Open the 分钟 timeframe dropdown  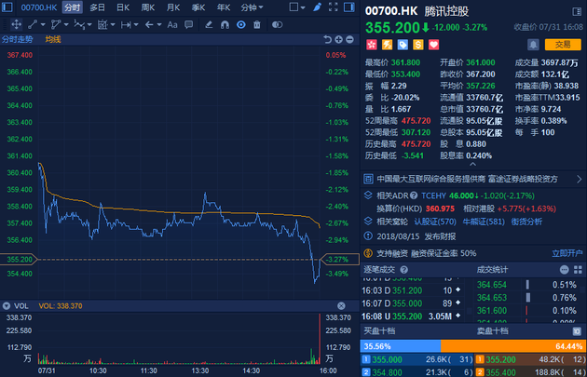(251, 7)
